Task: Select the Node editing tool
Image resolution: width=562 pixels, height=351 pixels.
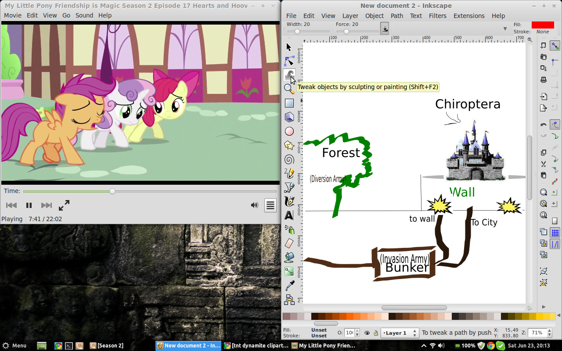Action: click(289, 61)
